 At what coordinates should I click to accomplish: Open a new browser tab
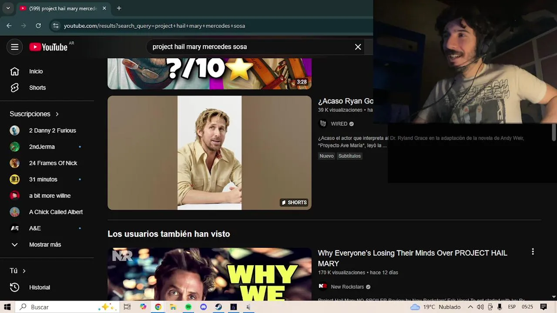(119, 8)
